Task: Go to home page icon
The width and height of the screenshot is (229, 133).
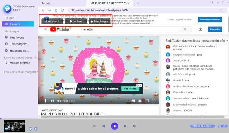Action: pos(56,10)
